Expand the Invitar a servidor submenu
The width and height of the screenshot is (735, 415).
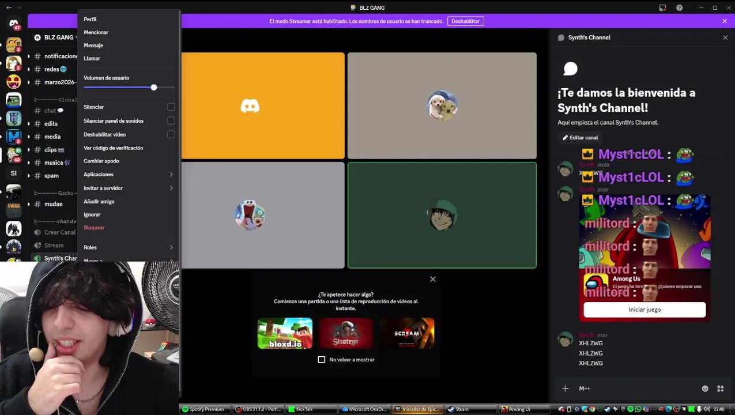pos(129,188)
